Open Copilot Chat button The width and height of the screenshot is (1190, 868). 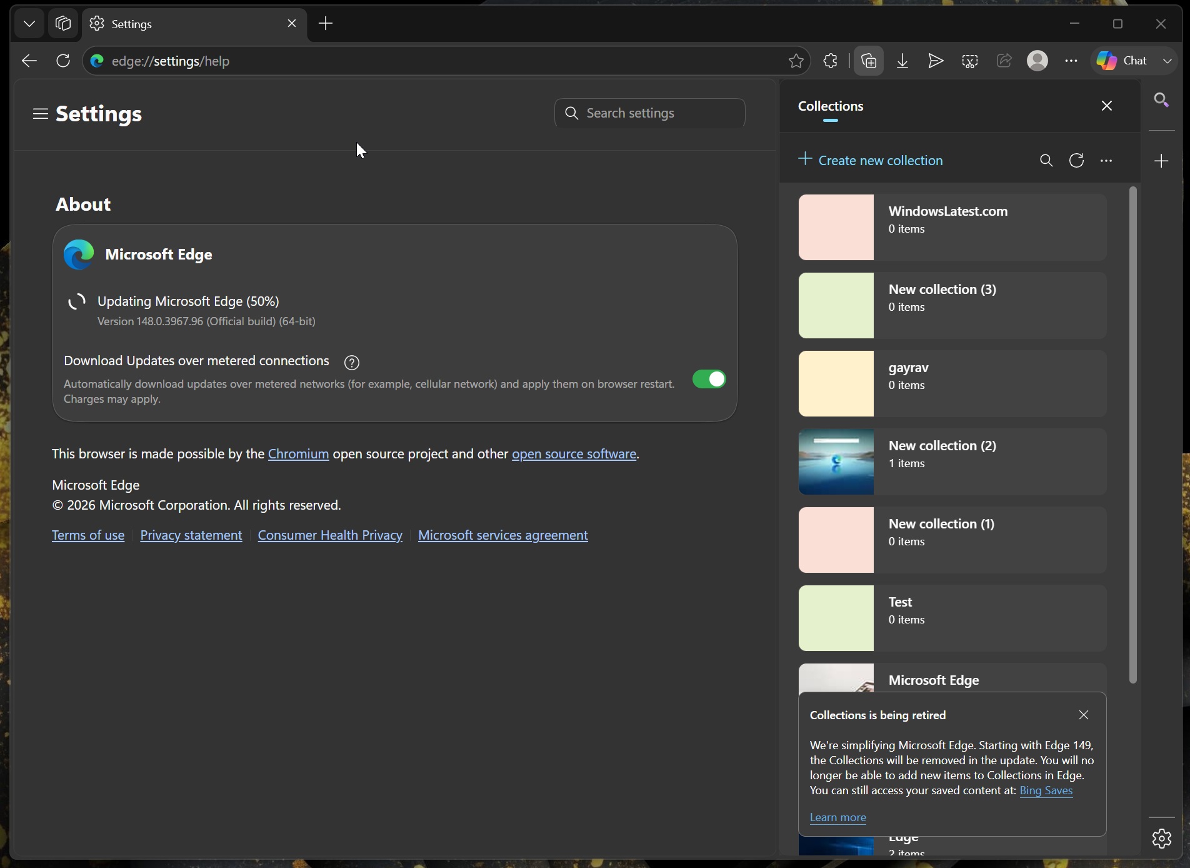(x=1122, y=61)
